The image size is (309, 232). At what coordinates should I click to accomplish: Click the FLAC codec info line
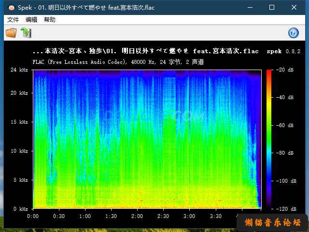coord(118,62)
